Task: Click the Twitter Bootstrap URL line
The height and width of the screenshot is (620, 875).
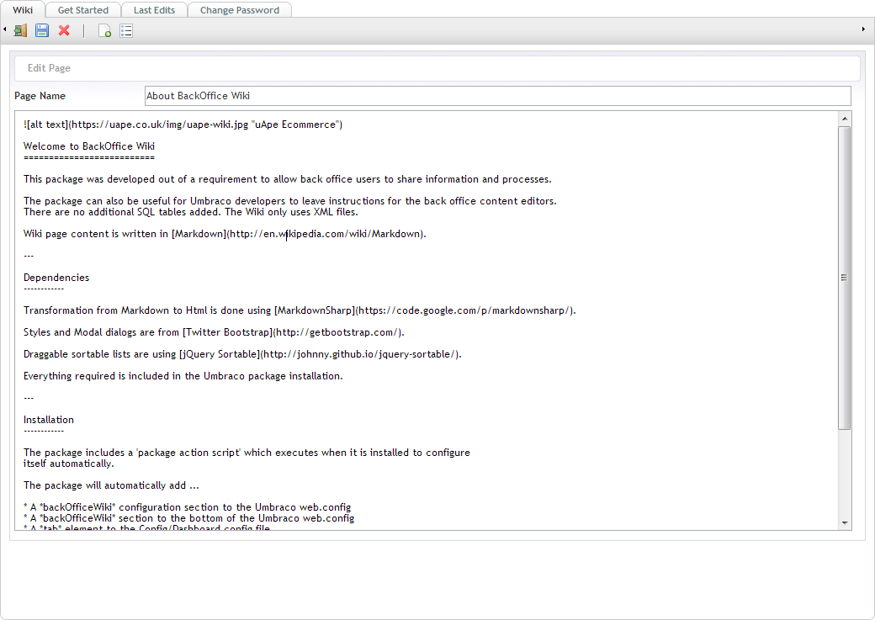Action: pyautogui.click(x=214, y=332)
